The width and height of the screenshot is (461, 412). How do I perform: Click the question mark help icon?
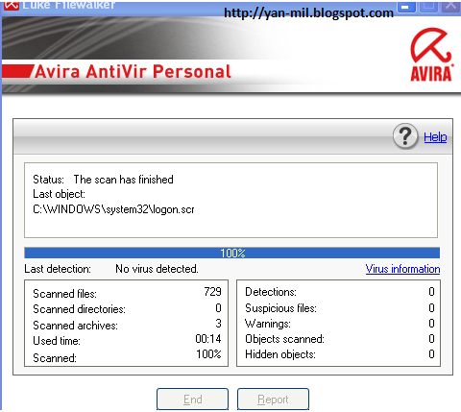(405, 136)
